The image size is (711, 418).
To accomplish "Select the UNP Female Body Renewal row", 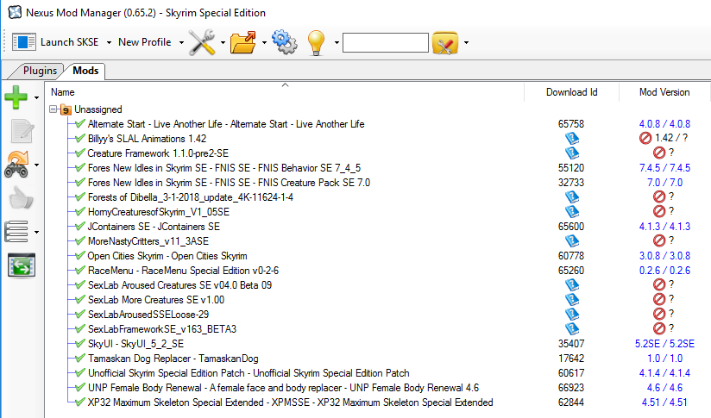I will click(283, 388).
